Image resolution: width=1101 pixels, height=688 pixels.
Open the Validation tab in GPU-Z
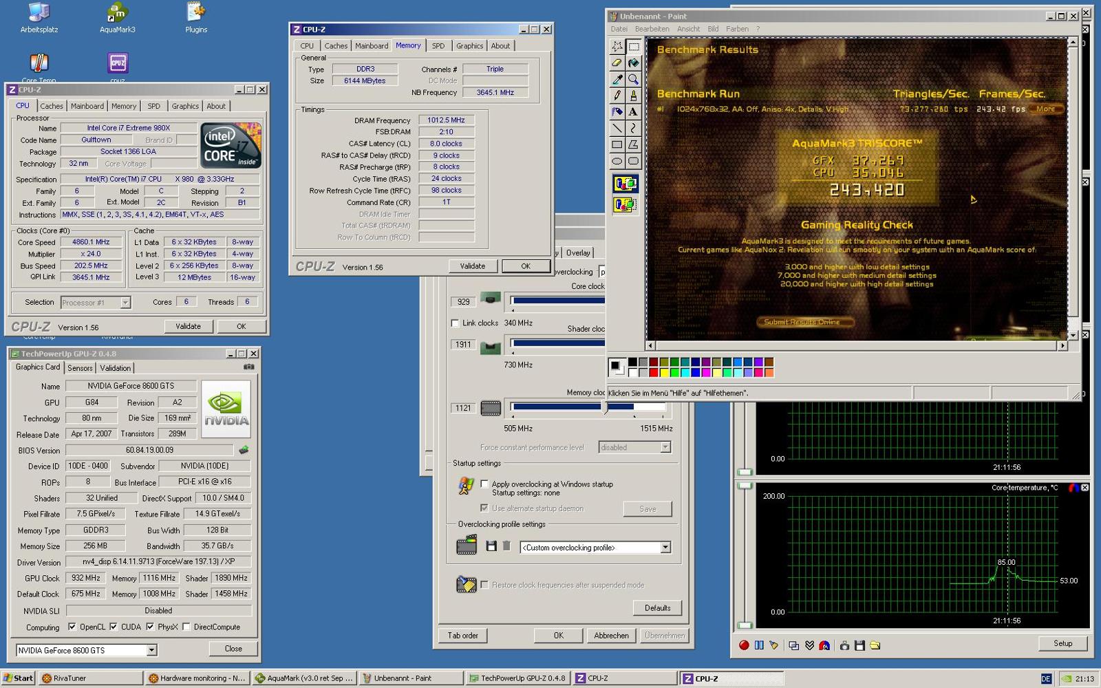(115, 368)
